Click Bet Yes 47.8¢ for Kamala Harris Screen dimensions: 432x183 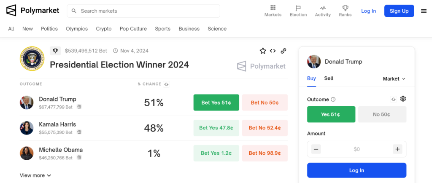pyautogui.click(x=216, y=128)
